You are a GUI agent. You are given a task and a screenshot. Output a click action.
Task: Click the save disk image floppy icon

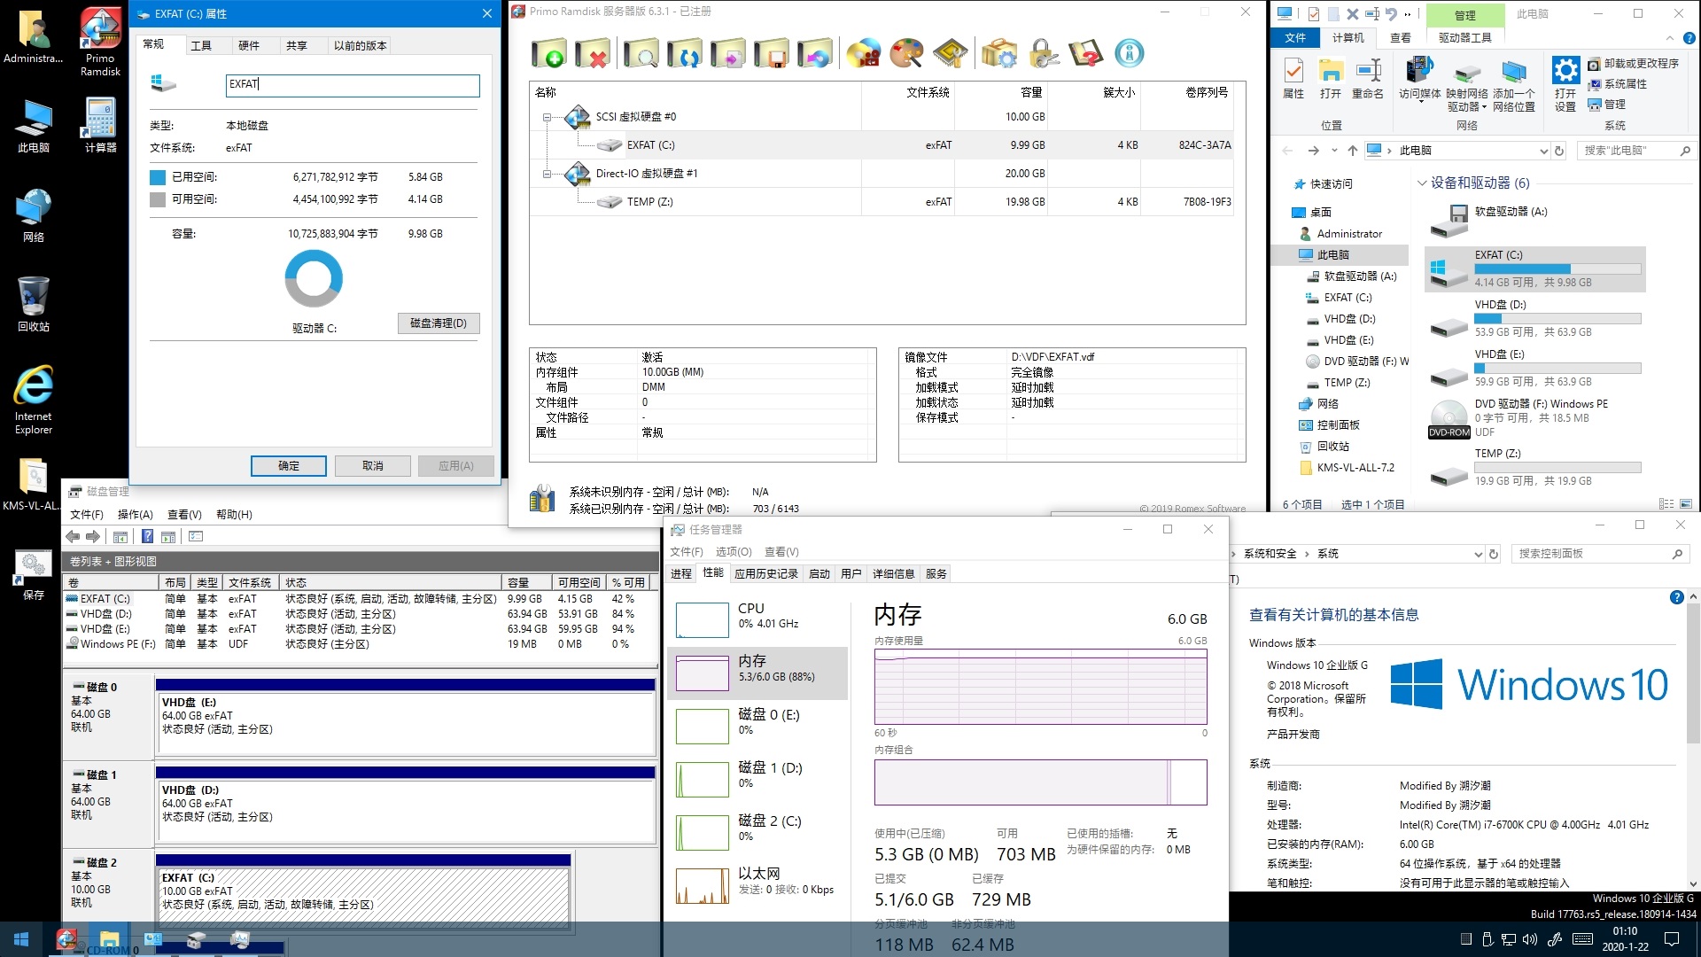pyautogui.click(x=772, y=53)
